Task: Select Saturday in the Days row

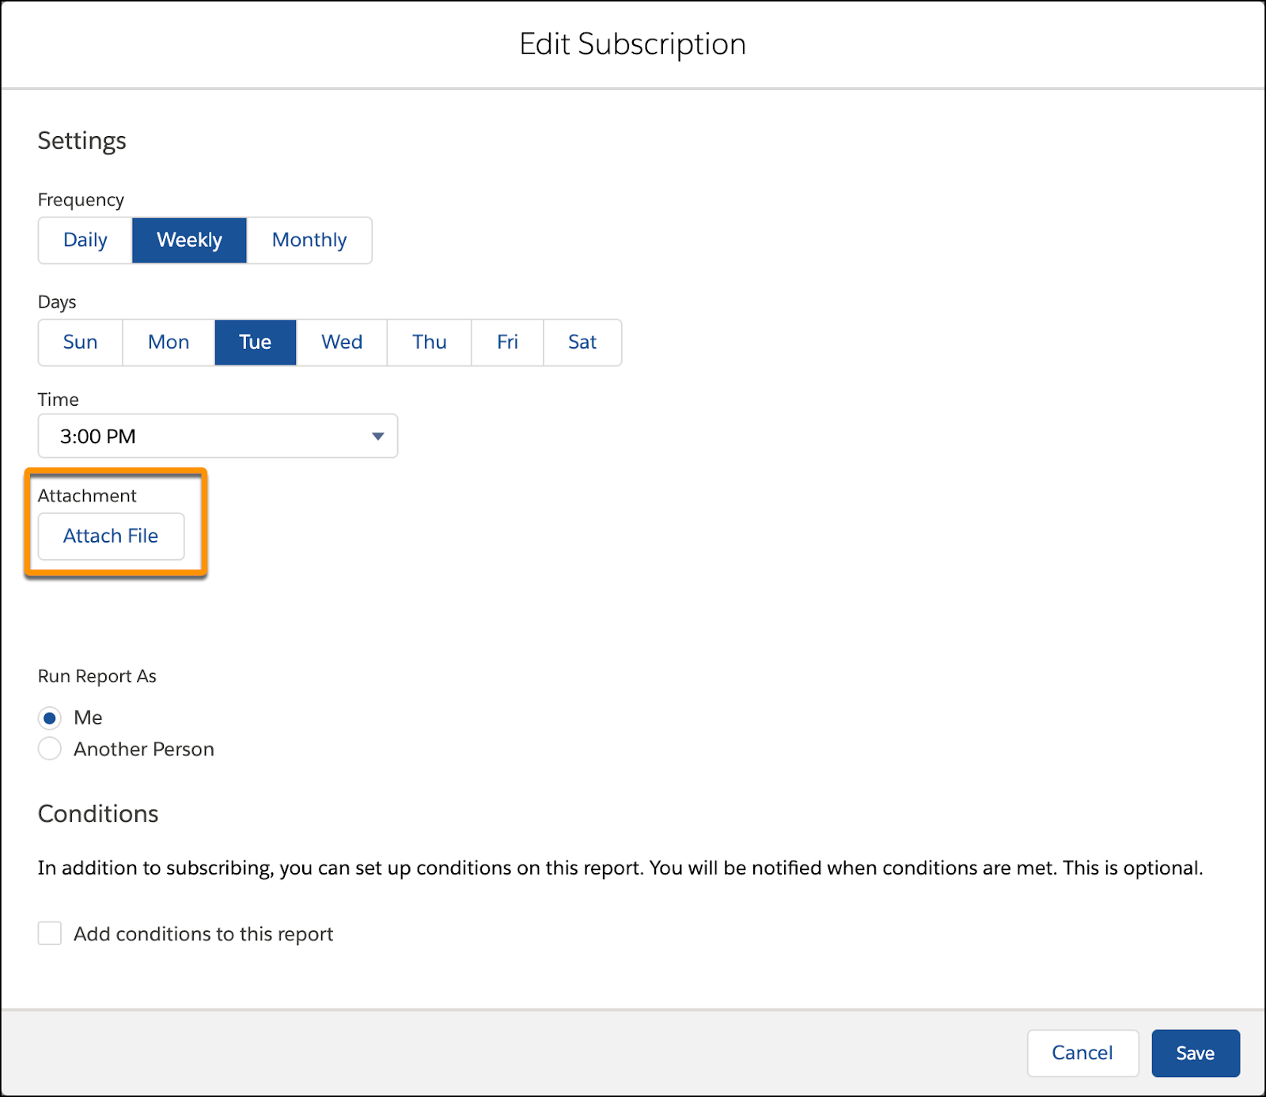Action: (582, 342)
